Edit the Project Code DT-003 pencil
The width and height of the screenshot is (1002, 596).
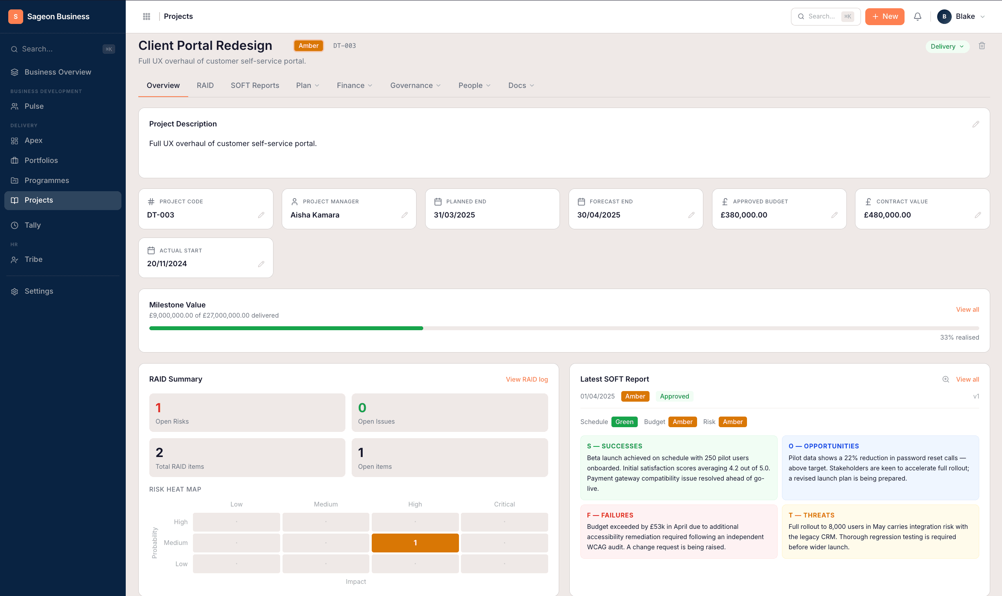coord(261,215)
